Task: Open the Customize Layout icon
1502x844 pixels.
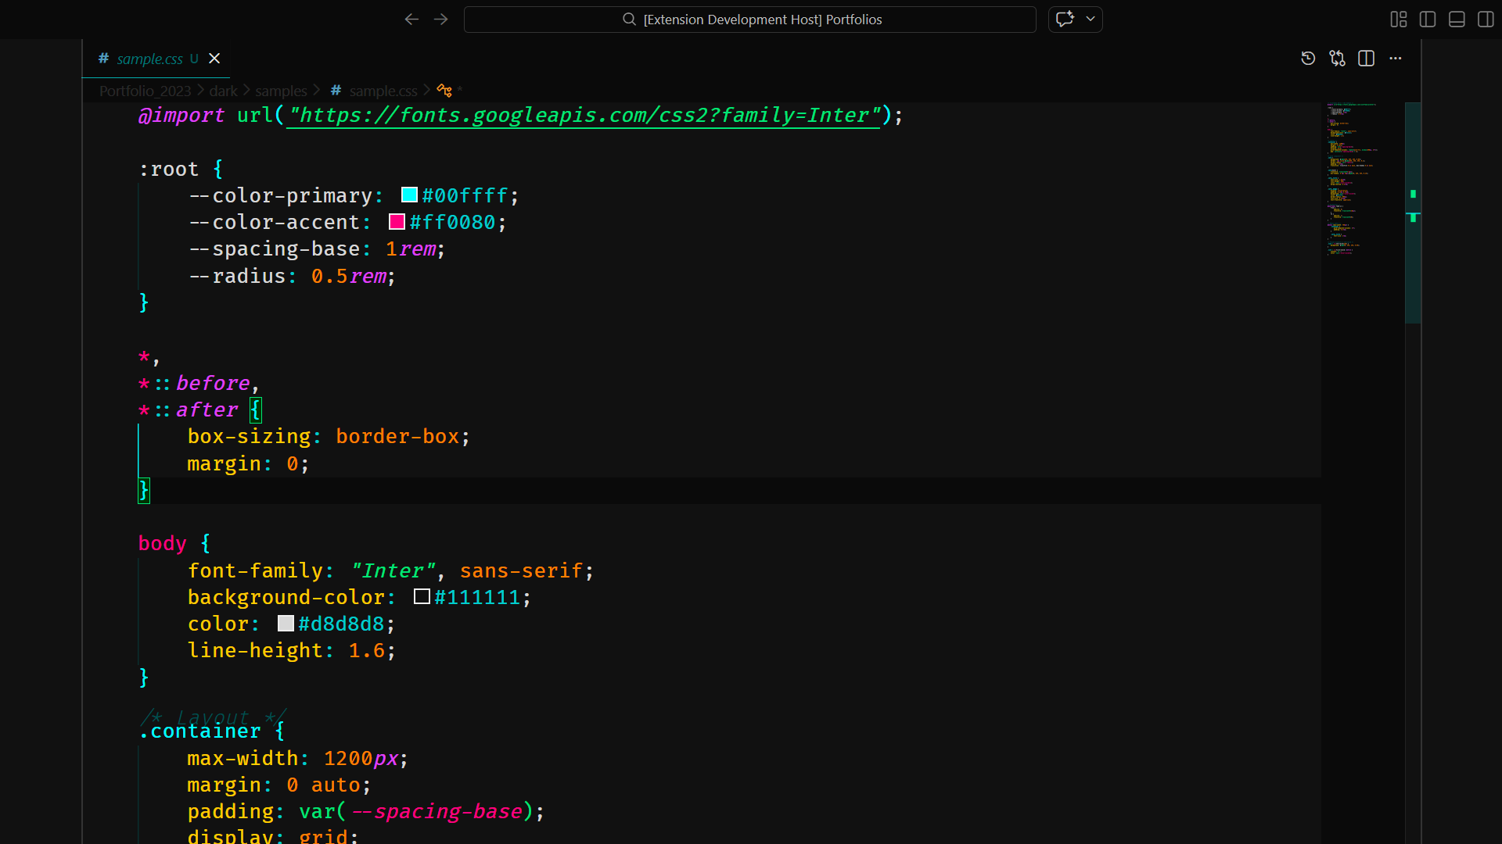Action: (1399, 20)
